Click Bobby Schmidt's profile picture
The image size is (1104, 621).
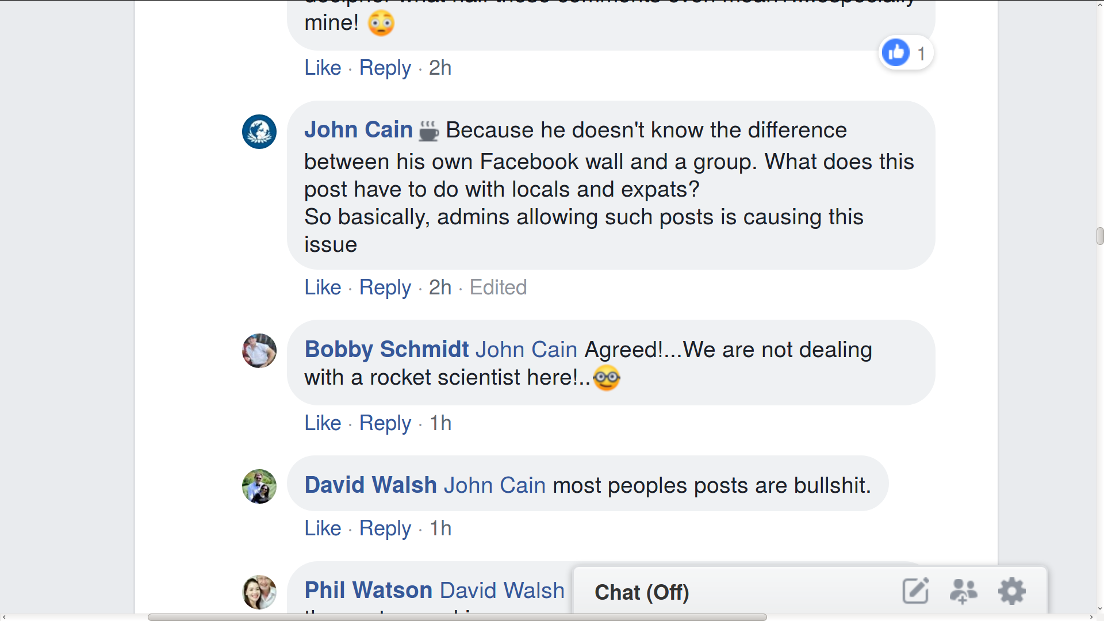coord(259,351)
